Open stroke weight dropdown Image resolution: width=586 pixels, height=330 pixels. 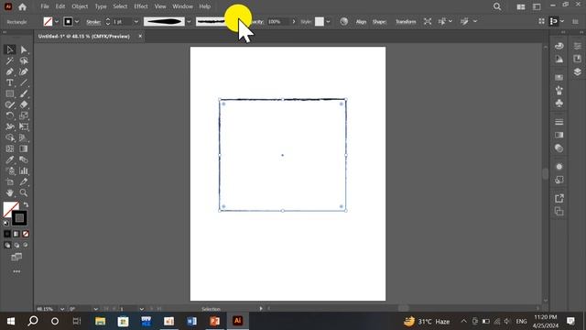136,22
